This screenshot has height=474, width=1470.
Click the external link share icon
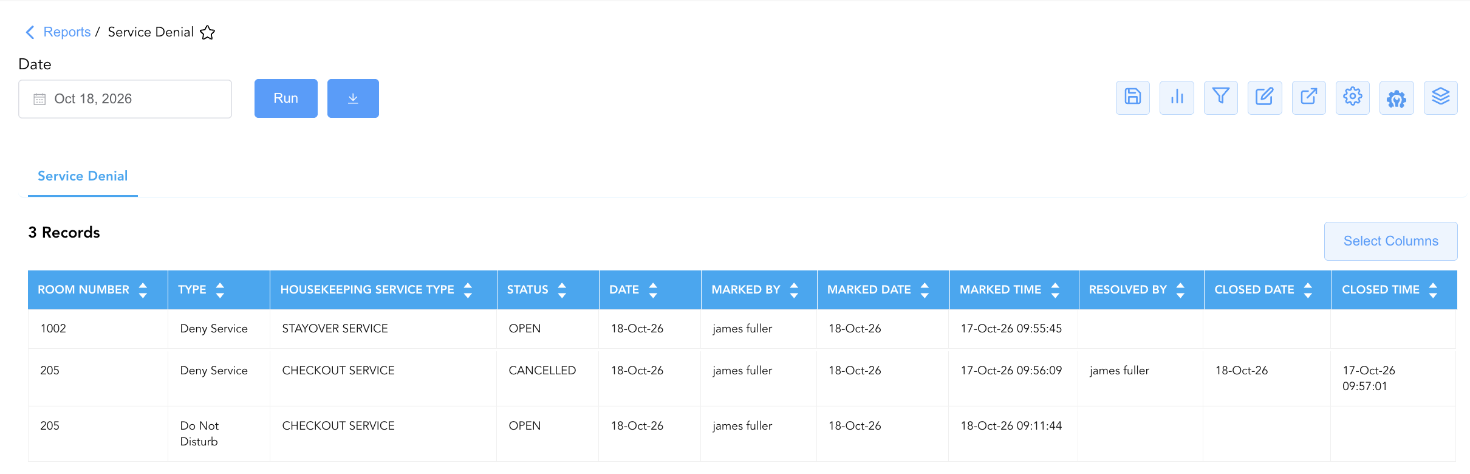coord(1309,97)
